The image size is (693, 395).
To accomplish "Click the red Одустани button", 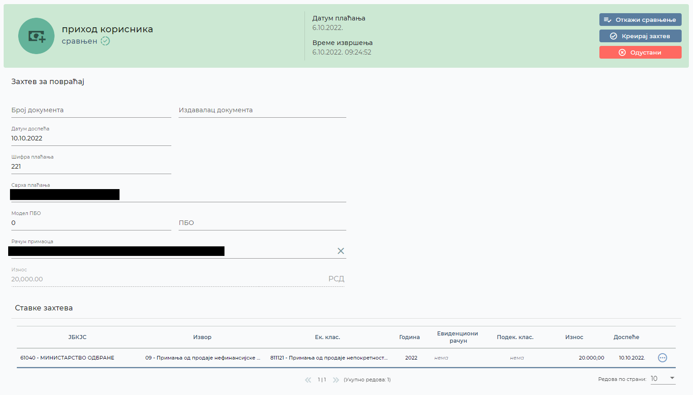I will coord(640,52).
